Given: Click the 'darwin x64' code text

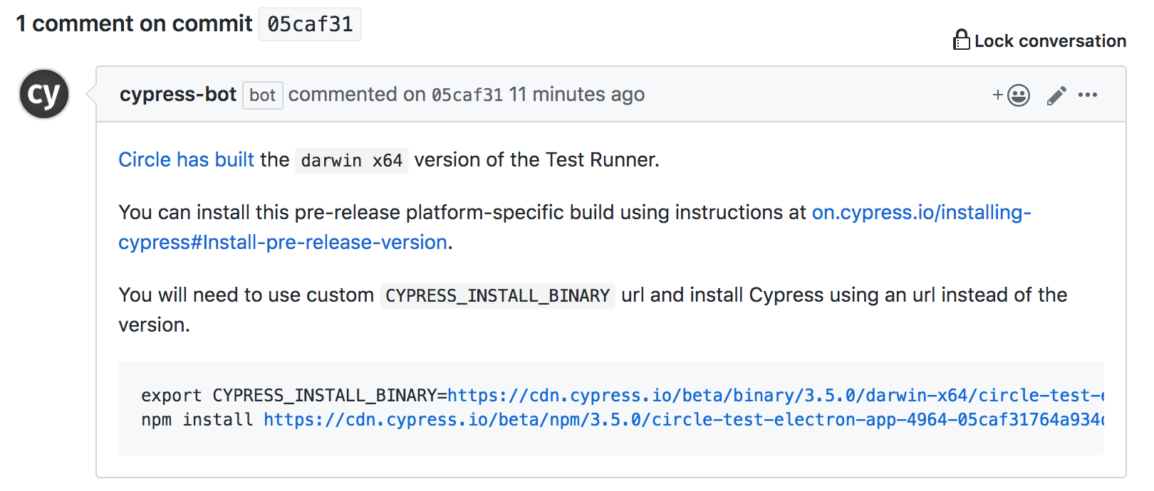Looking at the screenshot, I should pyautogui.click(x=352, y=161).
